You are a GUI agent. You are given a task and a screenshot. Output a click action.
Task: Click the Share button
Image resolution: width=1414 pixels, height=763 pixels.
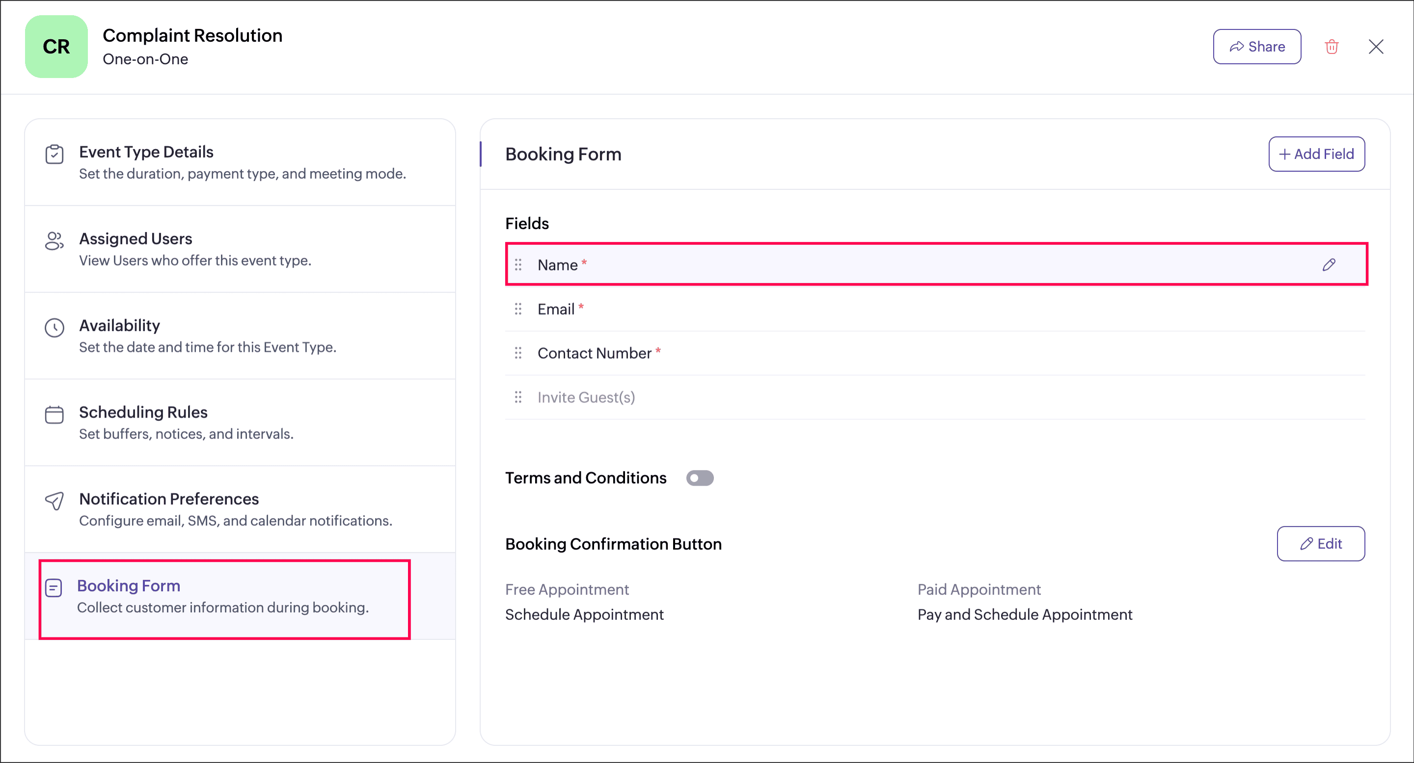click(1256, 47)
